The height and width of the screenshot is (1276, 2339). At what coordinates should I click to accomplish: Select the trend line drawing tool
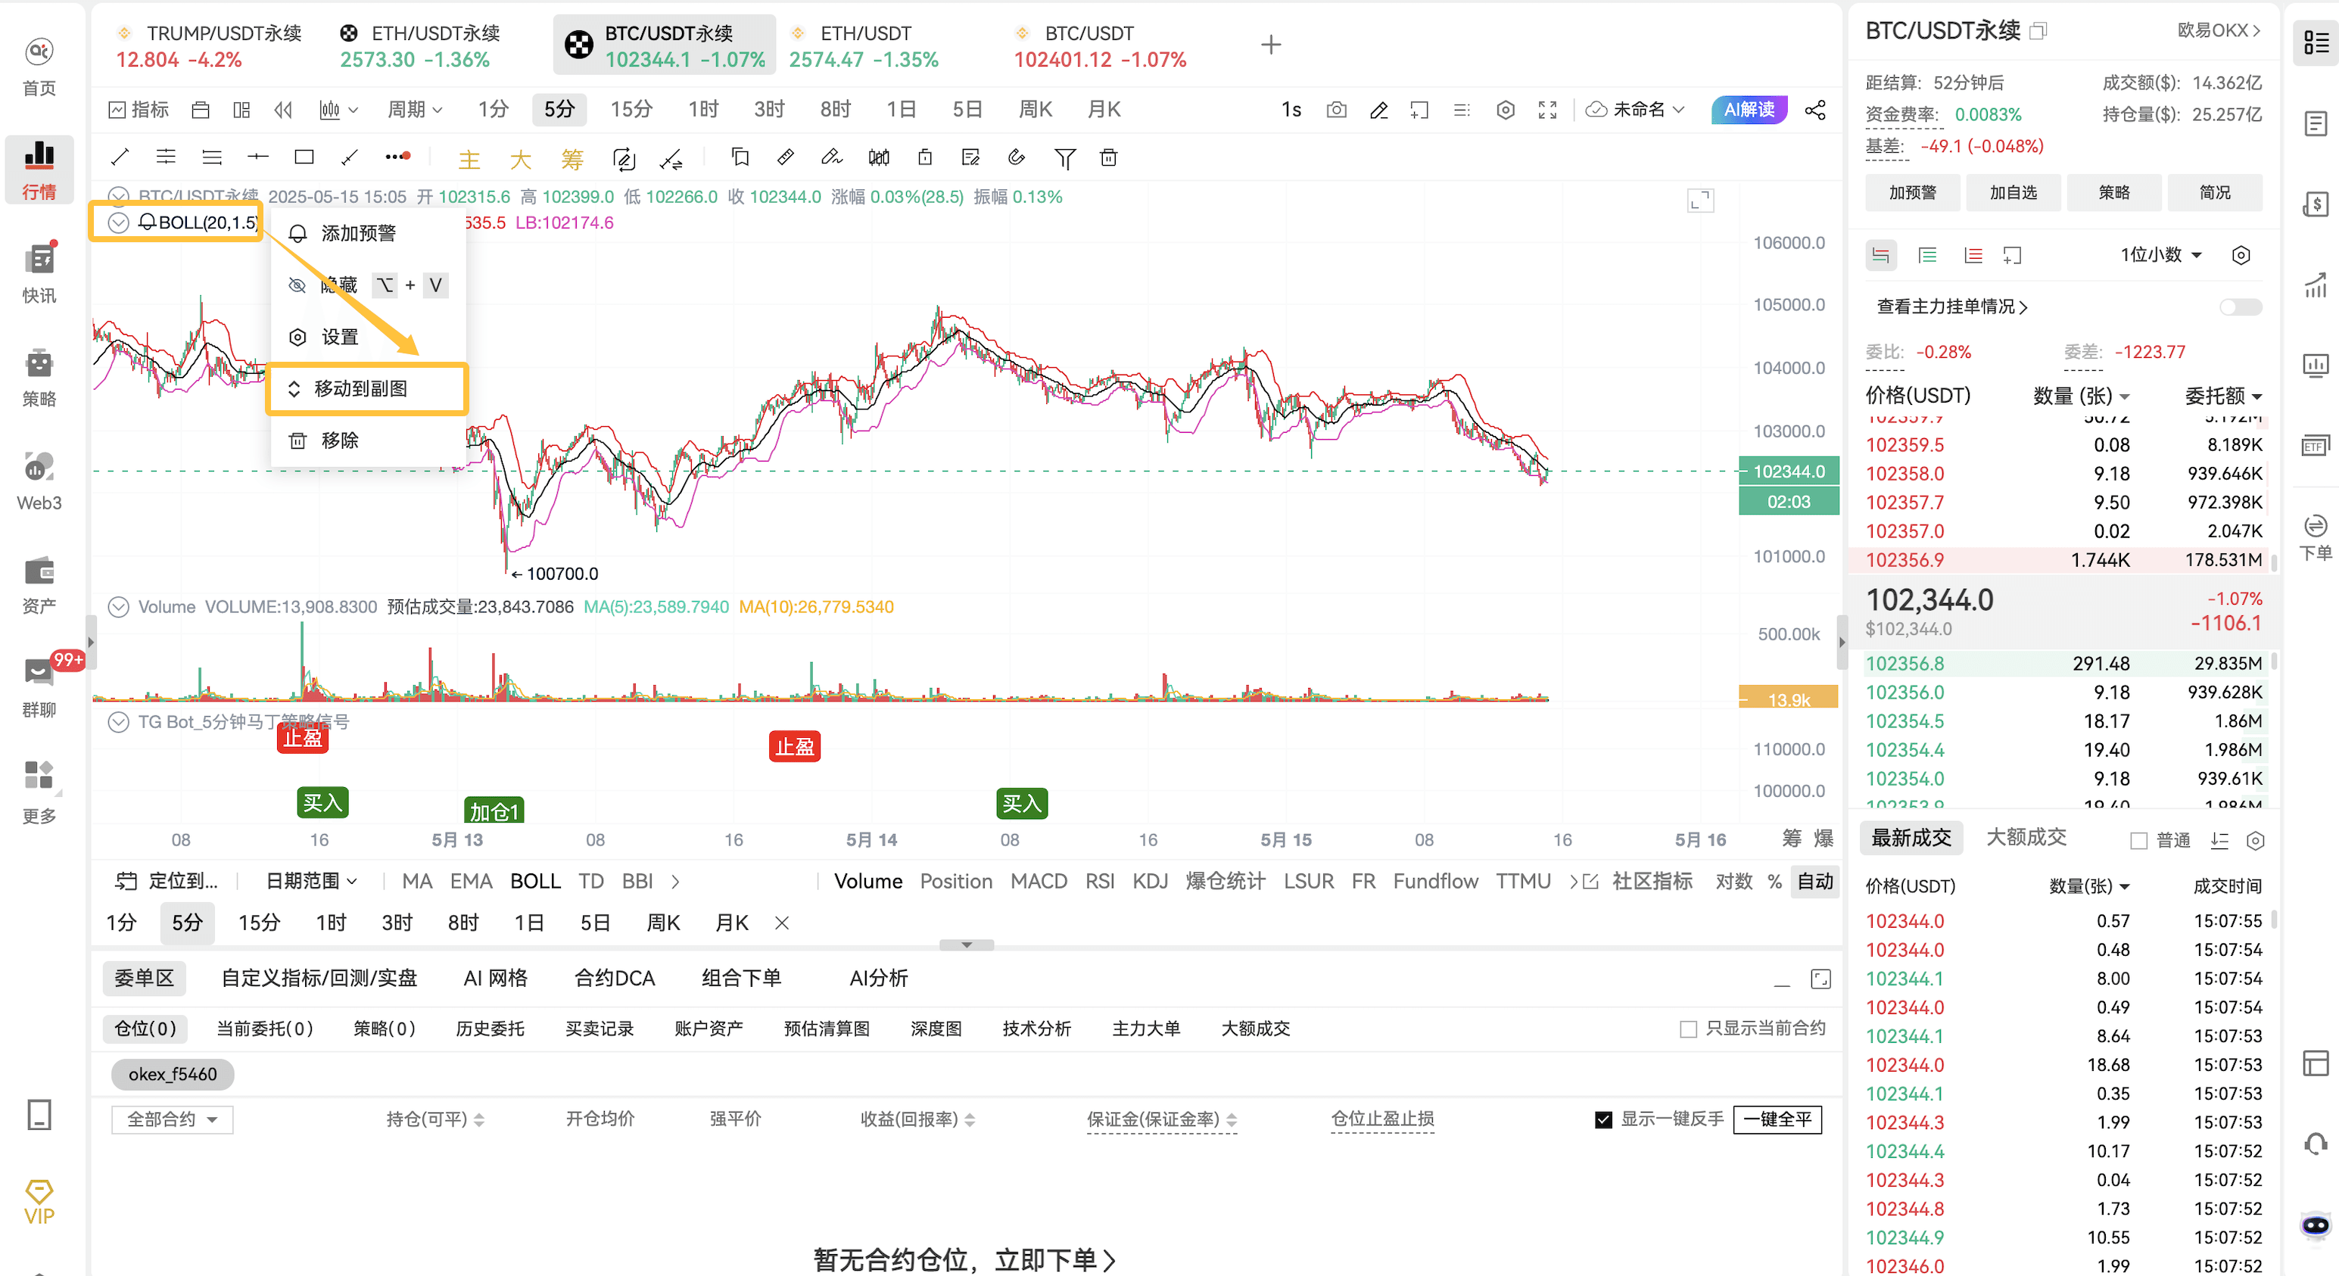119,158
